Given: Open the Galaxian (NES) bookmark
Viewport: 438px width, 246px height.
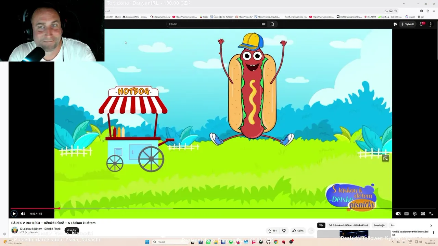Looking at the screenshot, I should click(x=135, y=17).
